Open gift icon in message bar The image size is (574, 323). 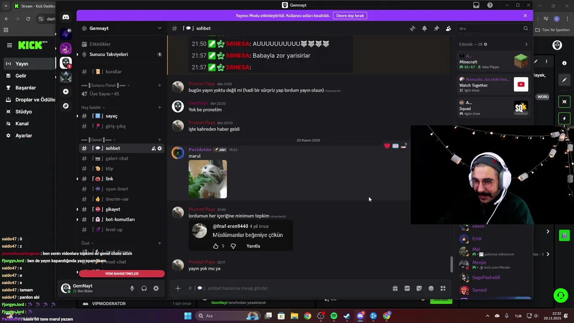click(395, 288)
